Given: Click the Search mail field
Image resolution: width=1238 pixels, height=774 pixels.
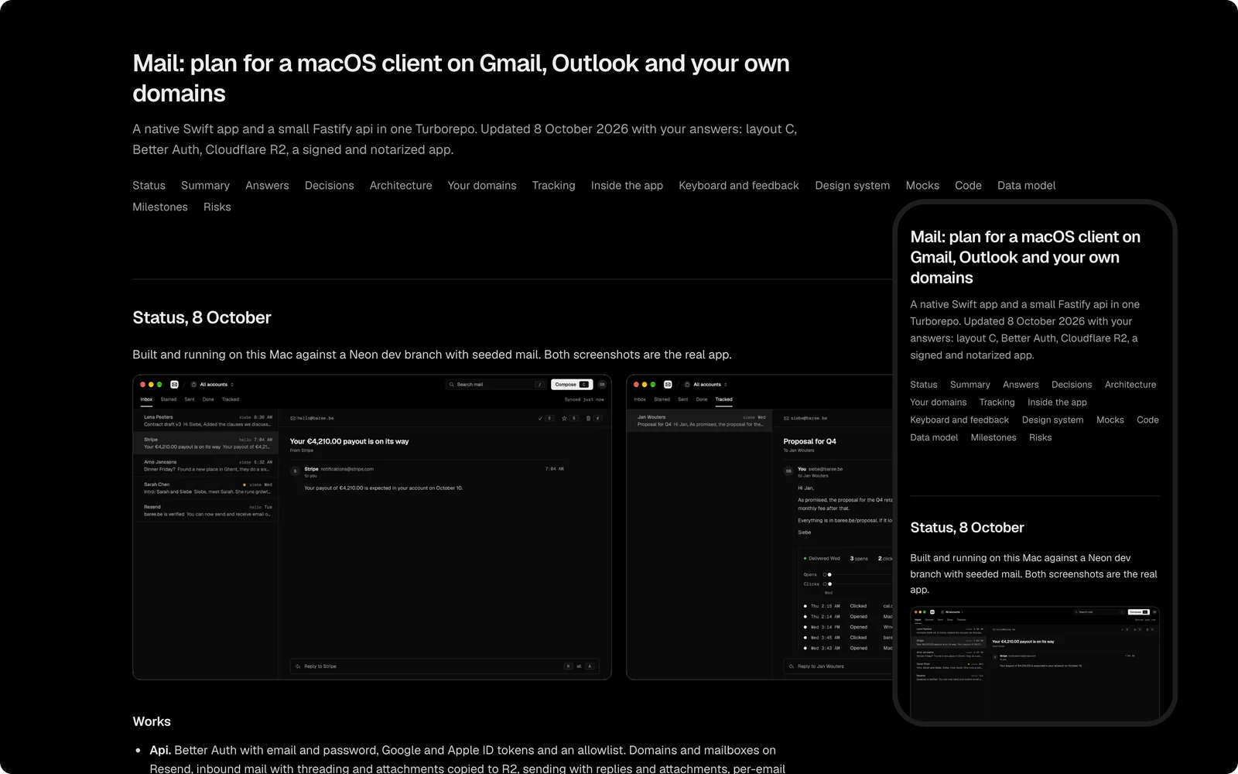Looking at the screenshot, I should (x=496, y=384).
